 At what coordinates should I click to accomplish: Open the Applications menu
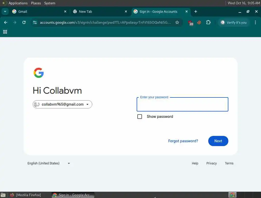18,3
